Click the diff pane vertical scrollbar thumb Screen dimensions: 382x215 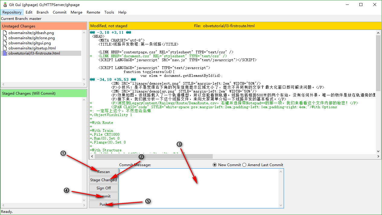pyautogui.click(x=378, y=62)
